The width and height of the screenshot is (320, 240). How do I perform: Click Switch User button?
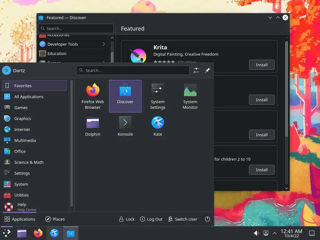tap(182, 219)
